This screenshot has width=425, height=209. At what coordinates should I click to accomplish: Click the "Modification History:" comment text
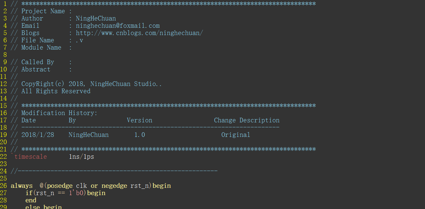59,113
